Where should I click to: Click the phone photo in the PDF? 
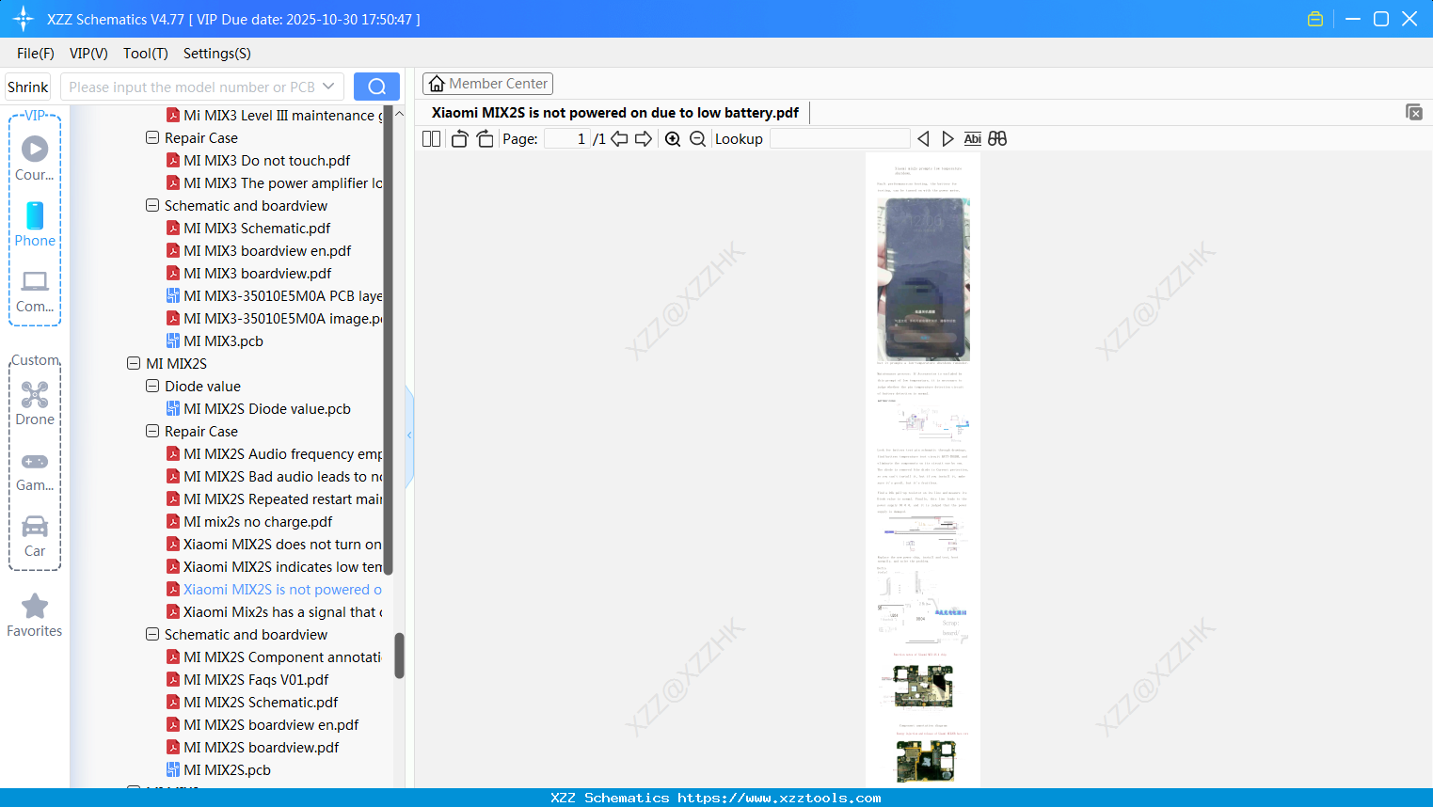(x=923, y=279)
